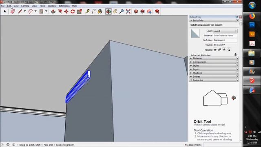
Task: Open line tool variants dropdown arrow
Action: (x=25, y=11)
